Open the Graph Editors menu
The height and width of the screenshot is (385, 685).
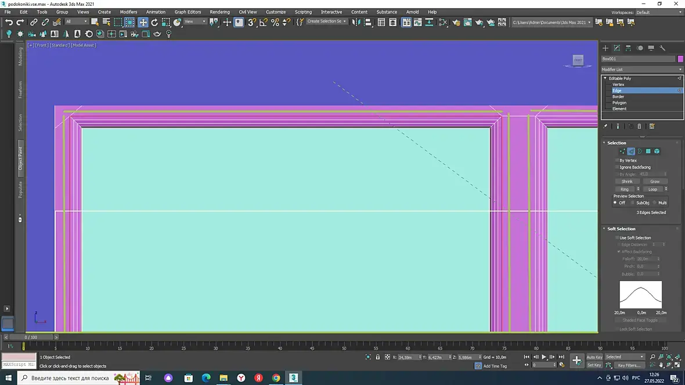point(188,12)
